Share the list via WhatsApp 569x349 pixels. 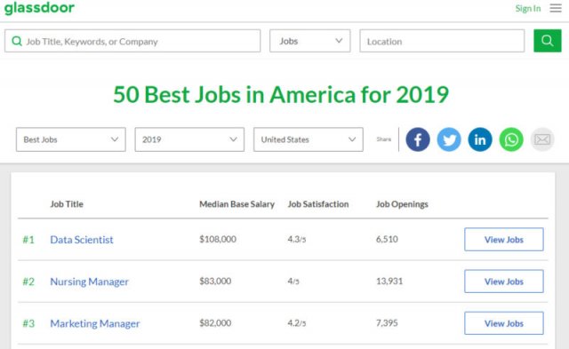[511, 139]
